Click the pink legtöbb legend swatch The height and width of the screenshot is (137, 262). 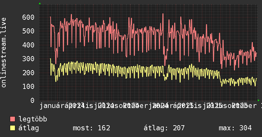(x=12, y=119)
